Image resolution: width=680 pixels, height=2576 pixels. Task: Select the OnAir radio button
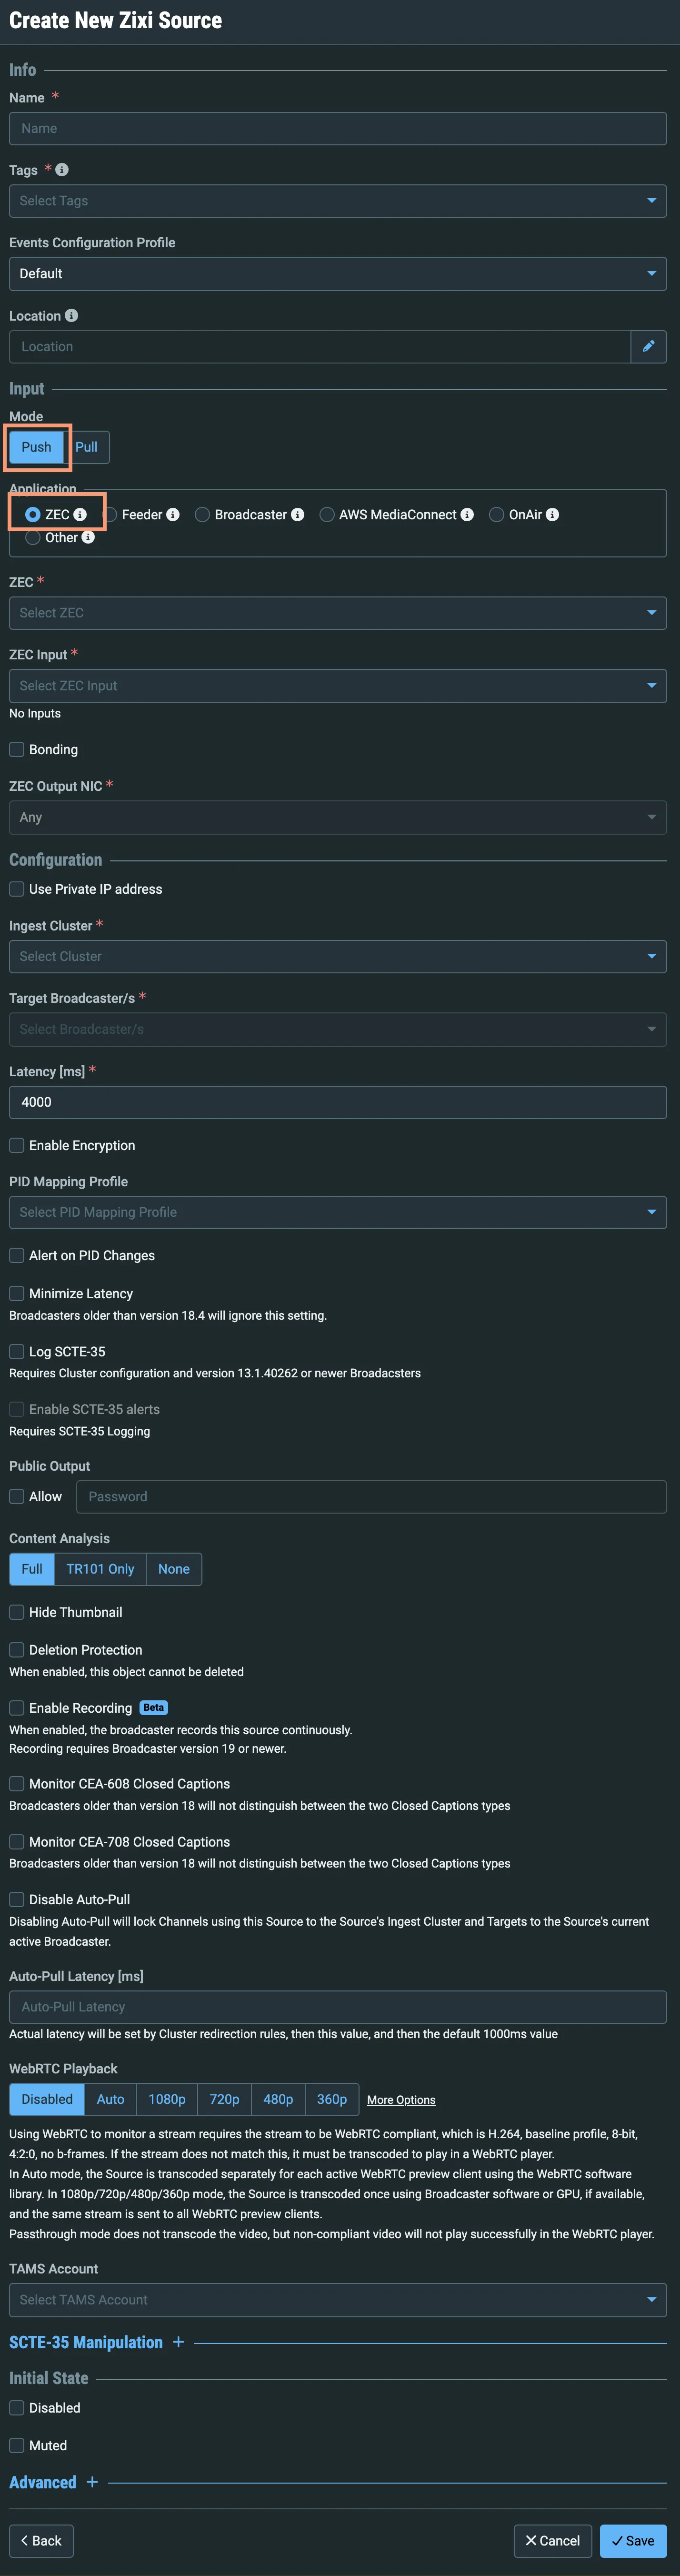(x=496, y=515)
